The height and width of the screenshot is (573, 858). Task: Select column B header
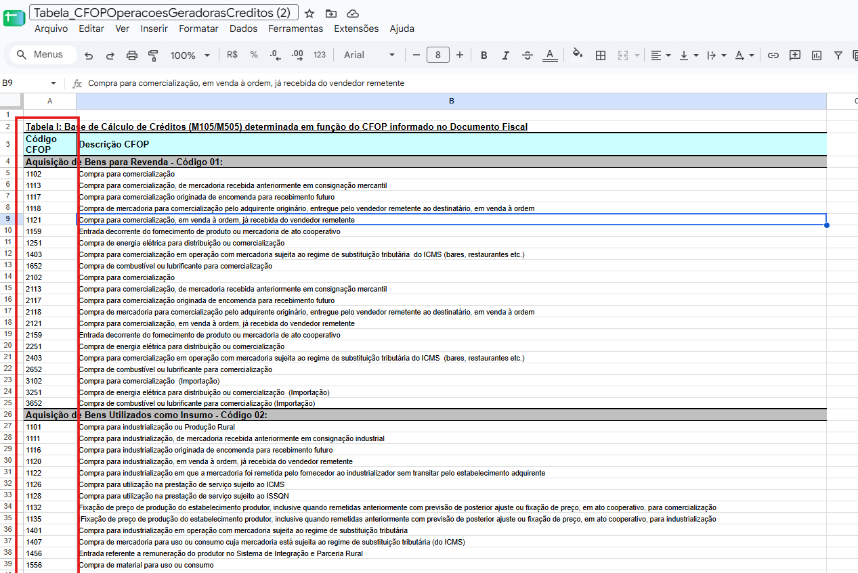tap(451, 101)
